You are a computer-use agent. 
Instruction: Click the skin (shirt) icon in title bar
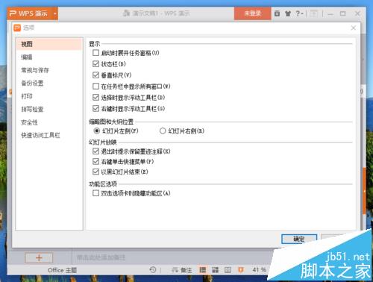(x=288, y=13)
